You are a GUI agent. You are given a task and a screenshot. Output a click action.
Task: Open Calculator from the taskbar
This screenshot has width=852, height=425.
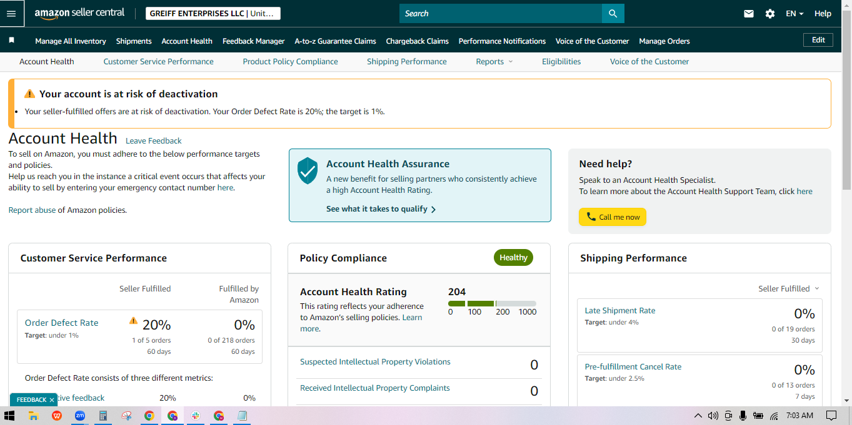click(x=103, y=416)
